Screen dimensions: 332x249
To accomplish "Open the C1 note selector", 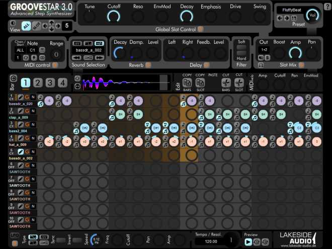I will point(32,50).
